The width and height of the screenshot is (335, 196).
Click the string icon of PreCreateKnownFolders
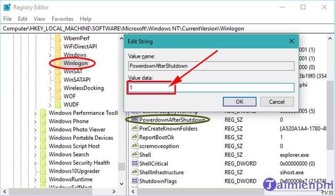coord(135,129)
